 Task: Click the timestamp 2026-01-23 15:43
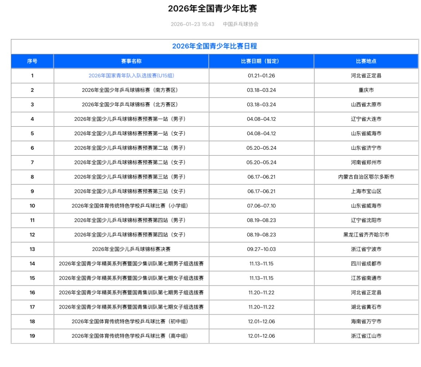pos(193,24)
